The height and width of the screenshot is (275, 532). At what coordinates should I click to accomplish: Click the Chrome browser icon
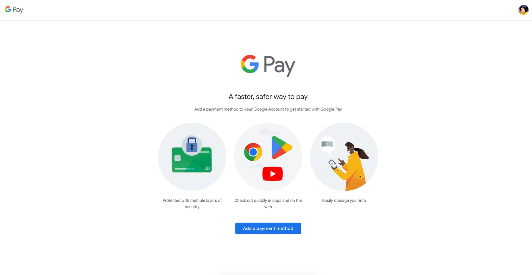(x=253, y=152)
